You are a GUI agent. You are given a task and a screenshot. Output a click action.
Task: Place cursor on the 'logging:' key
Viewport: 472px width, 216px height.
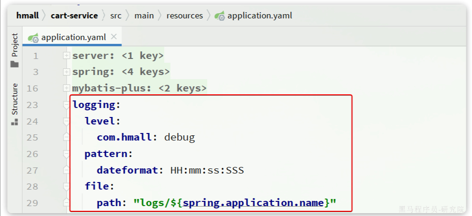click(96, 105)
